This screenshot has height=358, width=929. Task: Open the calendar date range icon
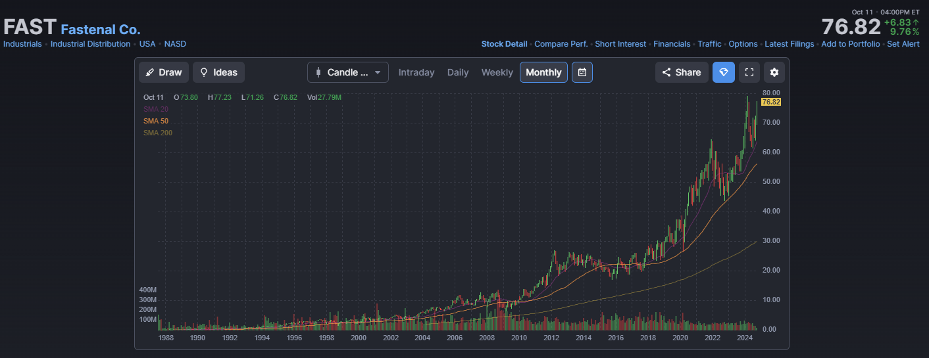coord(582,72)
